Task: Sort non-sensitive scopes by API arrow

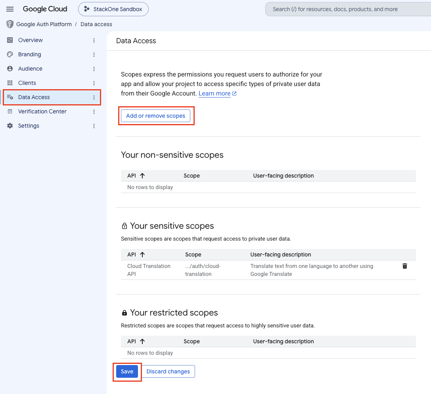Action: pyautogui.click(x=142, y=176)
